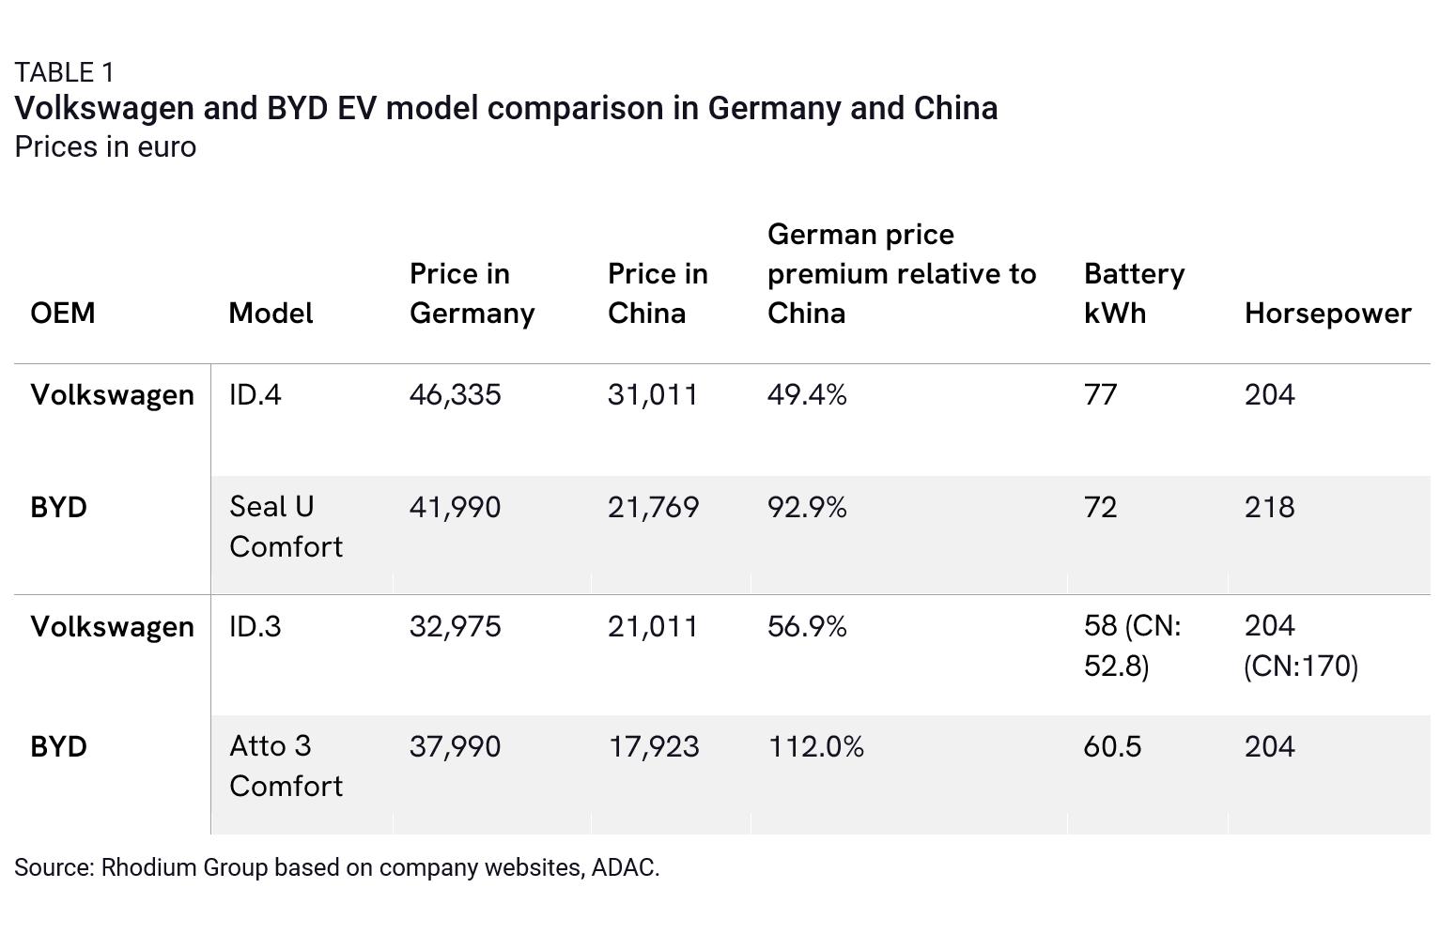Click the 204 (CN:170) horsepower cell
This screenshot has height=934, width=1440.
click(x=1301, y=646)
